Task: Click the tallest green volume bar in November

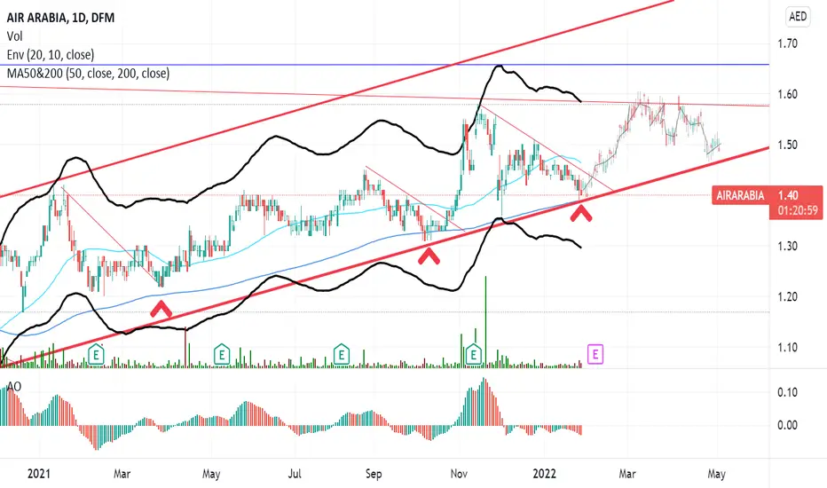Action: pyautogui.click(x=485, y=321)
